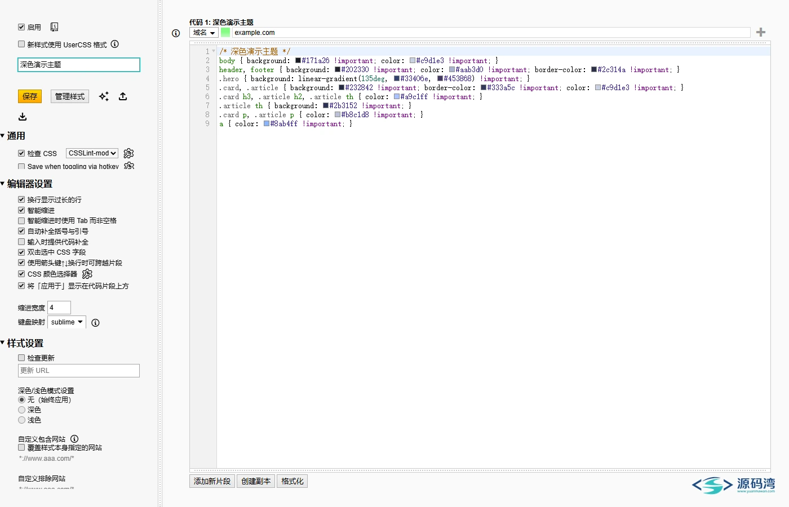
Task: Click the 保存 button
Action: pyautogui.click(x=30, y=96)
